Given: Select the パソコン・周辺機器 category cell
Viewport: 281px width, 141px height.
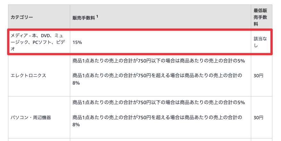Looking at the screenshot, I should point(31,117).
